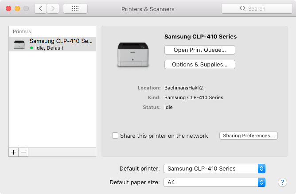
Task: Click the add printer plus button
Action: pos(14,152)
